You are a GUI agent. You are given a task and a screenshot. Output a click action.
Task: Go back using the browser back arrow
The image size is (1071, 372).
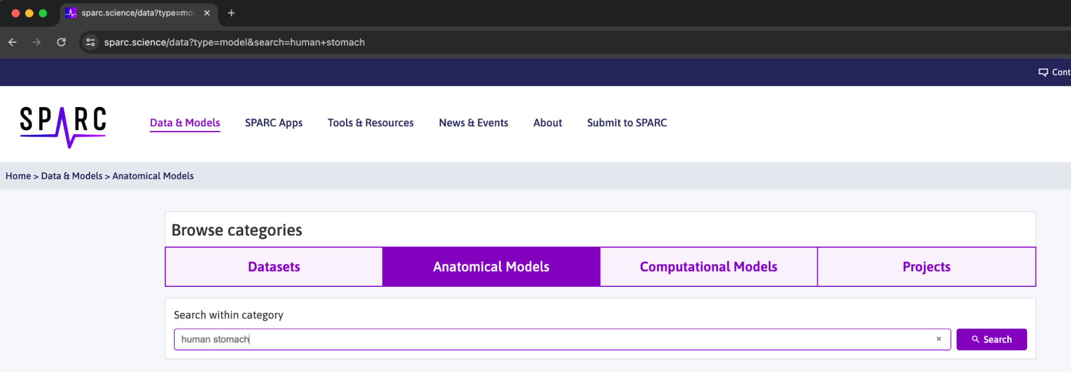point(13,42)
